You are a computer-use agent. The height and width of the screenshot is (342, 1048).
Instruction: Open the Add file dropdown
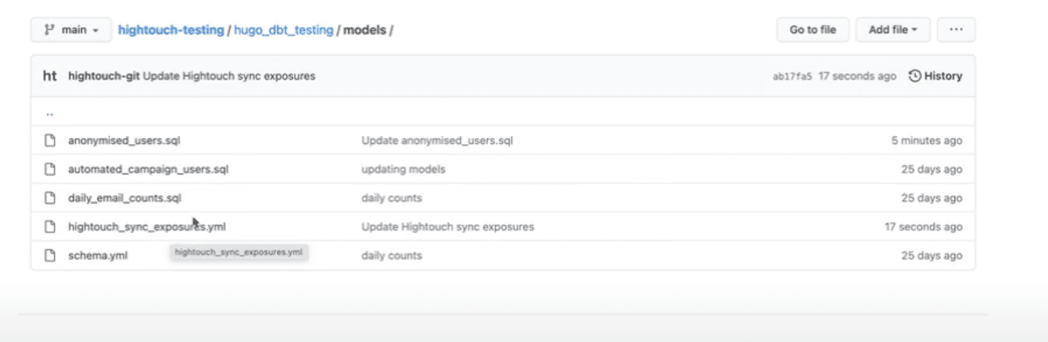pyautogui.click(x=892, y=30)
